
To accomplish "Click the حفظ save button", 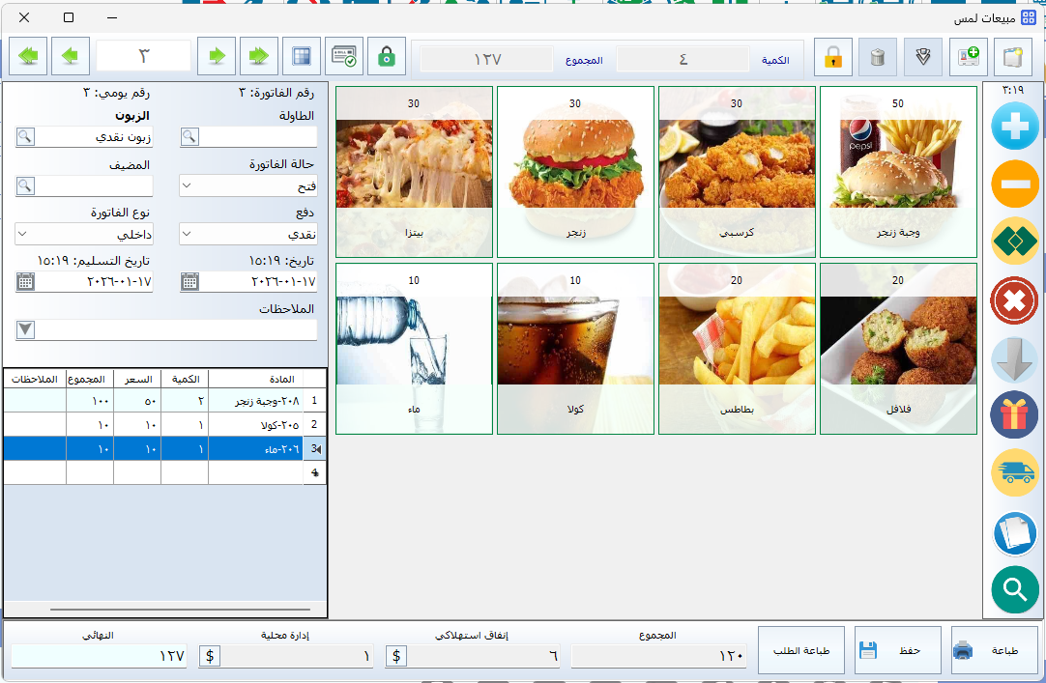I will tap(888, 650).
